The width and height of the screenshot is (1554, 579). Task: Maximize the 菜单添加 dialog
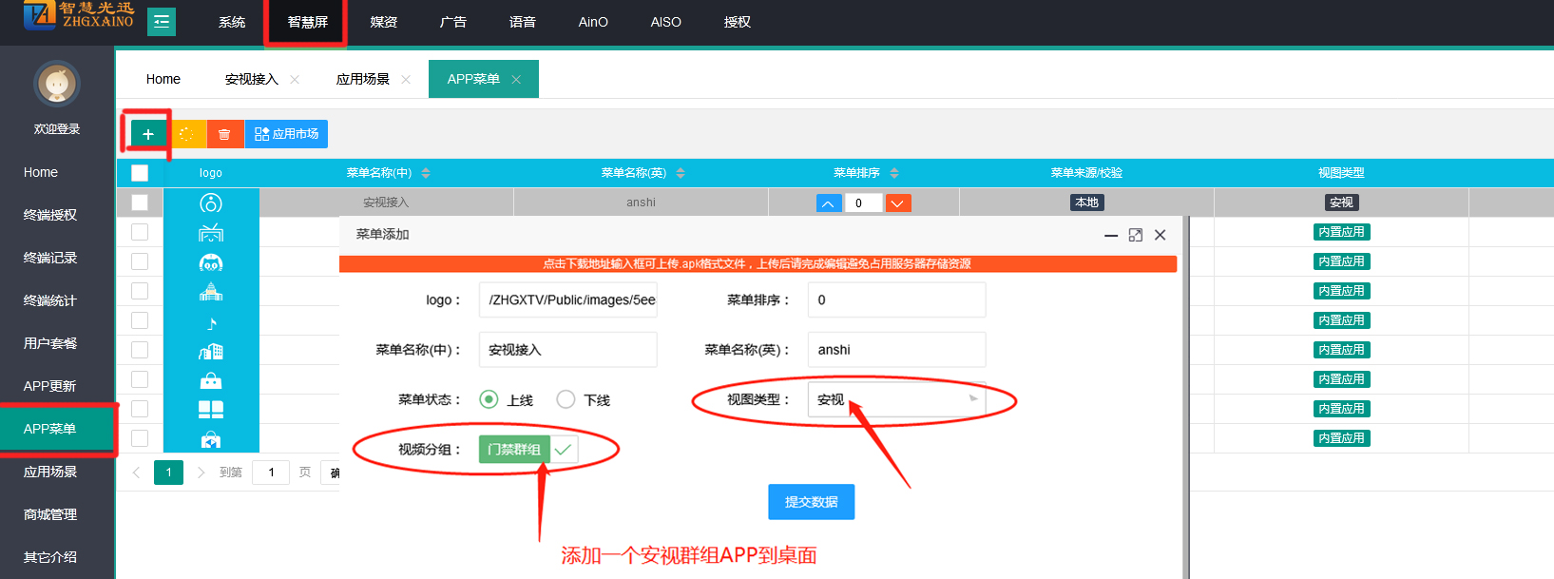pyautogui.click(x=1135, y=235)
